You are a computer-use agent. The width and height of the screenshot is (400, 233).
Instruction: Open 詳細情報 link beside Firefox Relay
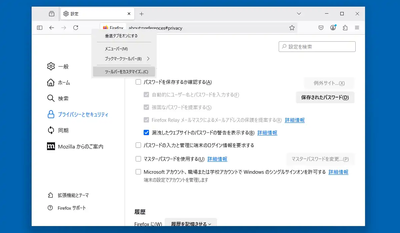295,120
